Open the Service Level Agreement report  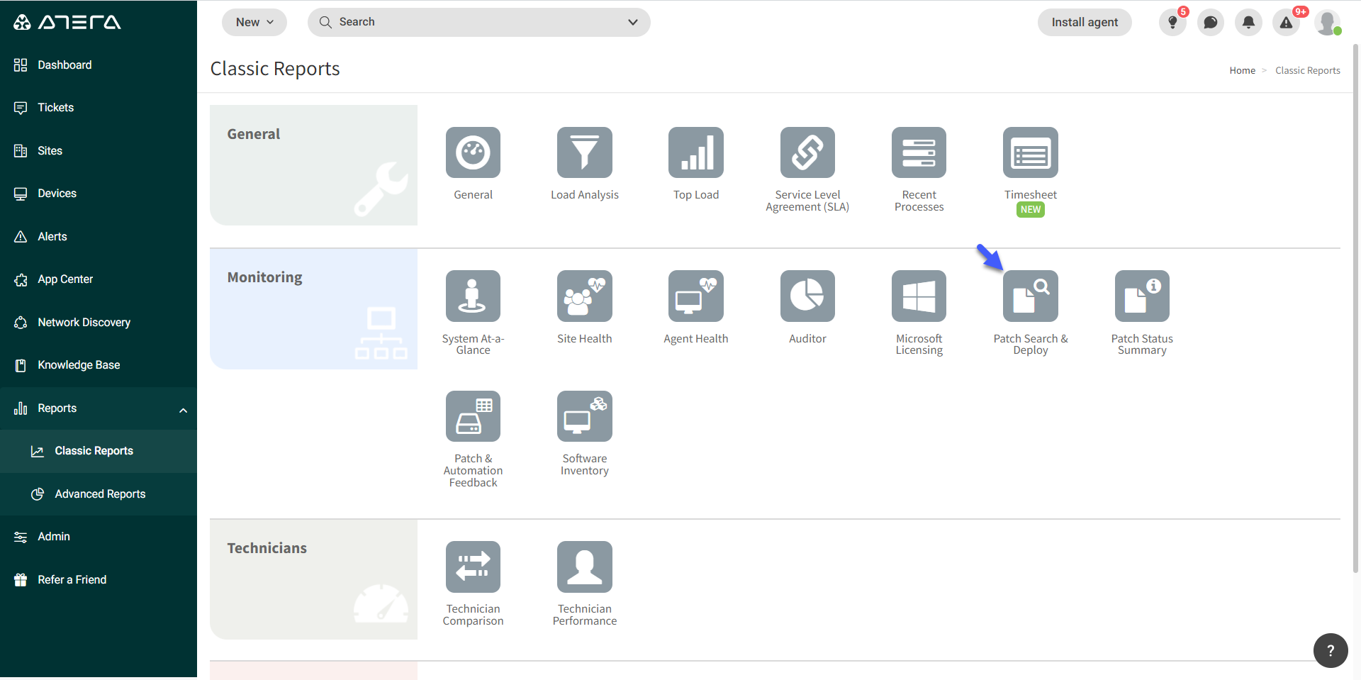tap(807, 152)
